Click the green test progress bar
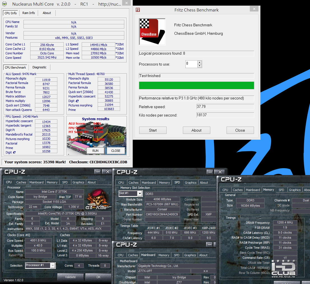This screenshot has width=310, height=284. pos(196,85)
